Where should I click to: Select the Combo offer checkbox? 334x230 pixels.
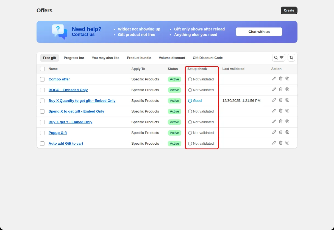(42, 79)
